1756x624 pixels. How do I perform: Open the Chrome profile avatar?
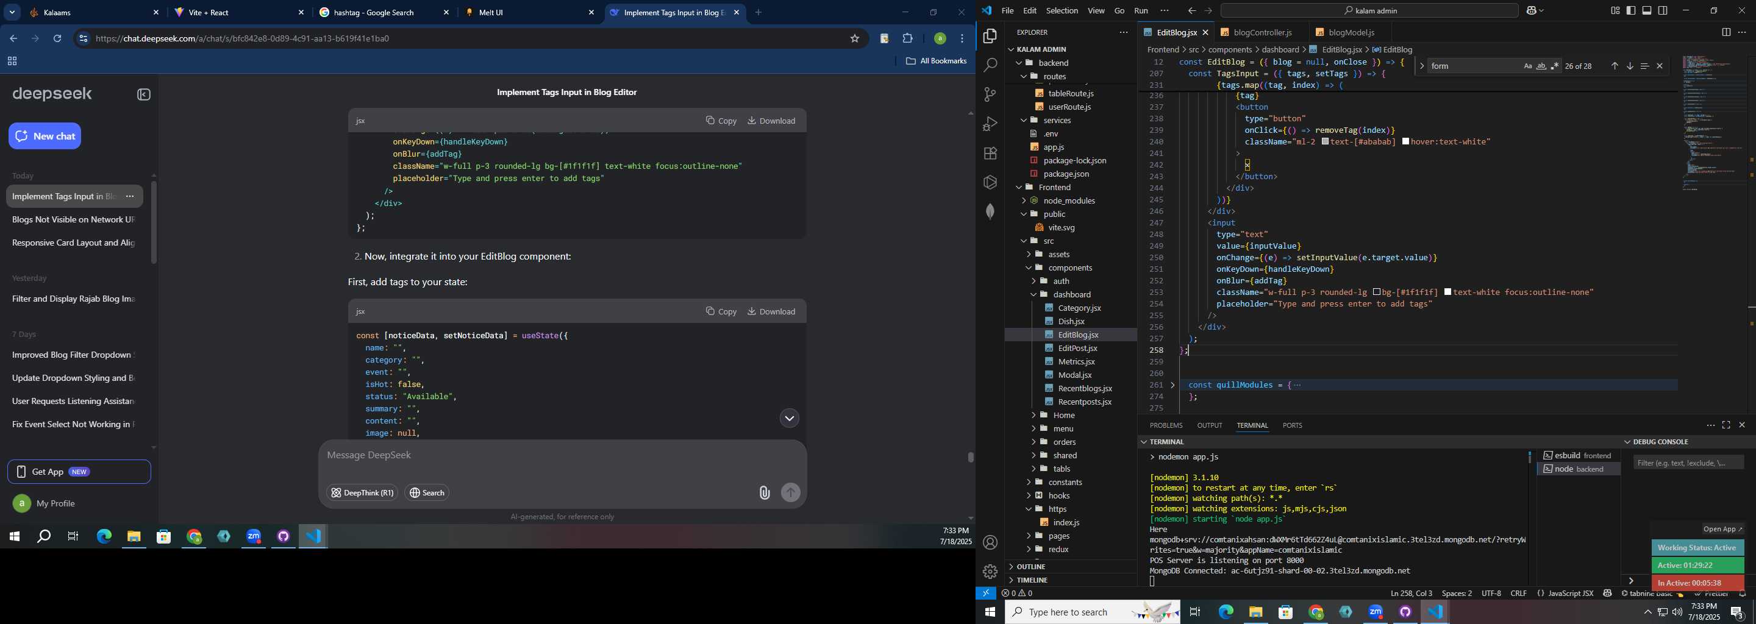(x=940, y=39)
